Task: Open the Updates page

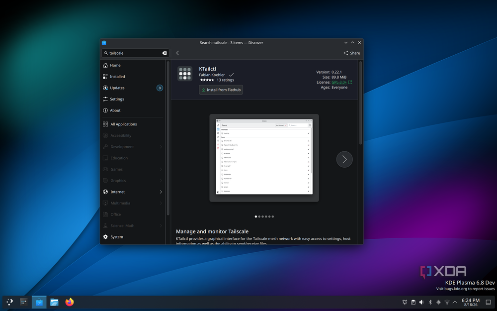Action: [x=133, y=88]
